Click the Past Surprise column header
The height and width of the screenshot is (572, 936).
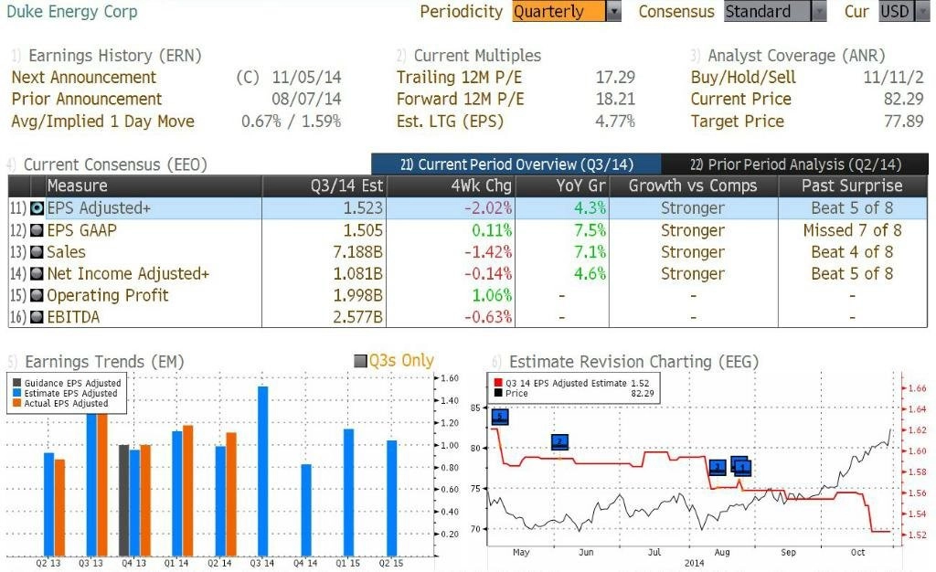pyautogui.click(x=852, y=186)
